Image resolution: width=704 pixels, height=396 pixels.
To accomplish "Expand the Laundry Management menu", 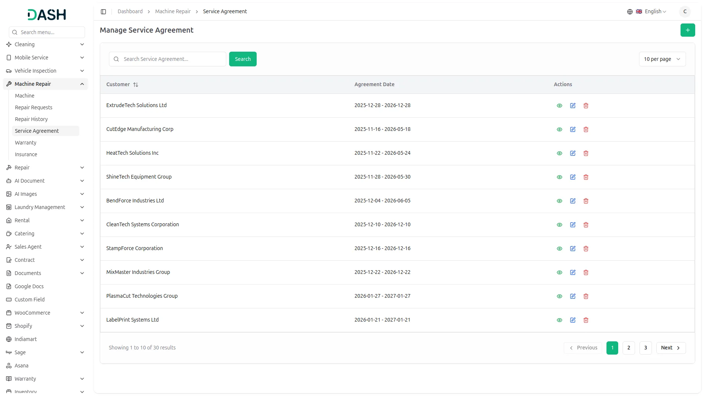I will tap(45, 207).
